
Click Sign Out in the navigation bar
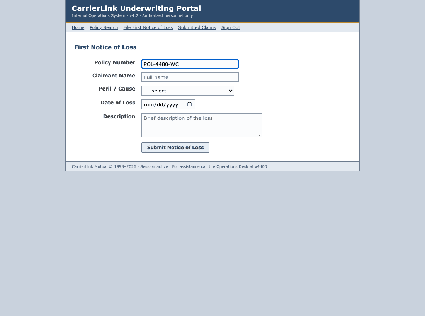231,27
